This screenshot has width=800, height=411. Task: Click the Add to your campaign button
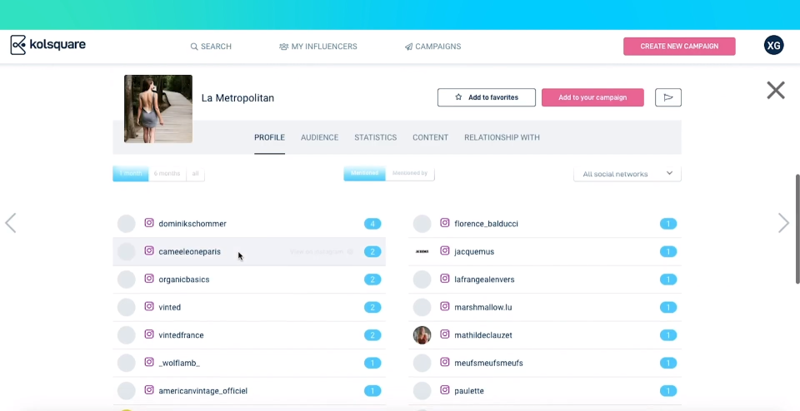click(x=592, y=97)
